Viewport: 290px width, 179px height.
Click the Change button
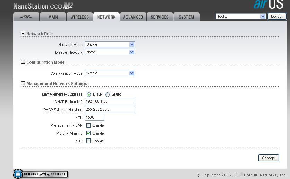(269, 158)
